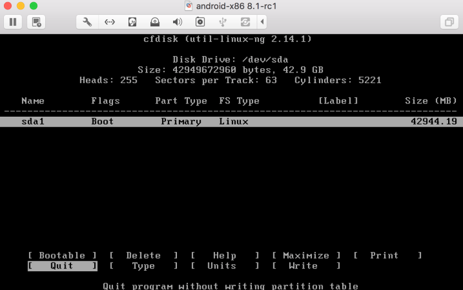463x290 pixels.
Task: Click the Boot flag text
Action: (102, 122)
